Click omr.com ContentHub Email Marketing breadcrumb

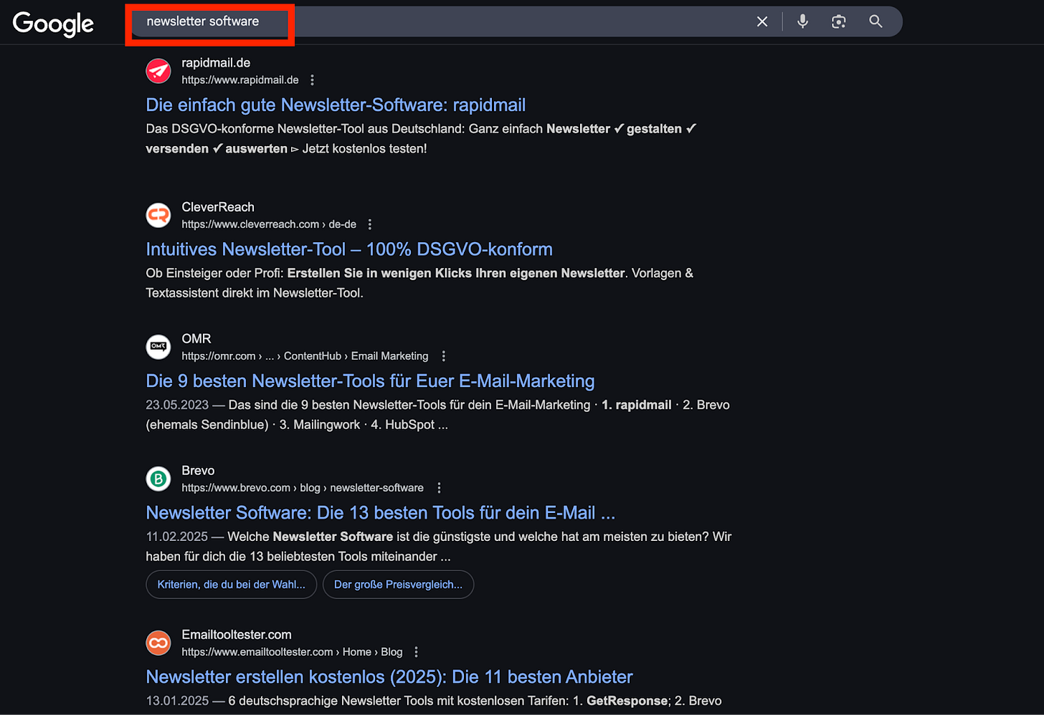click(305, 356)
